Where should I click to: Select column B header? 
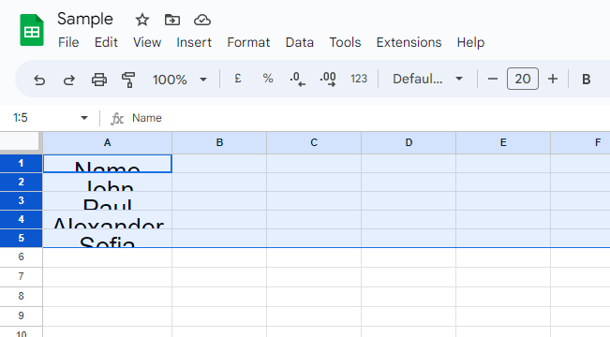point(219,142)
